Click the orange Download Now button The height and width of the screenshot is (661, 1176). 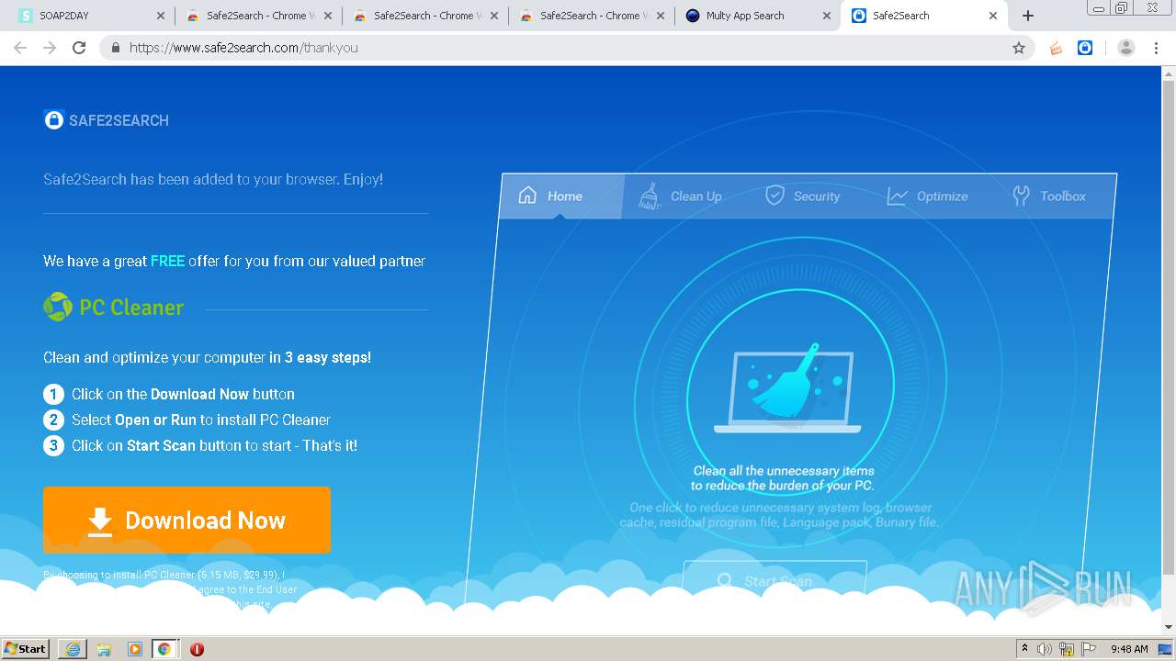[187, 520]
